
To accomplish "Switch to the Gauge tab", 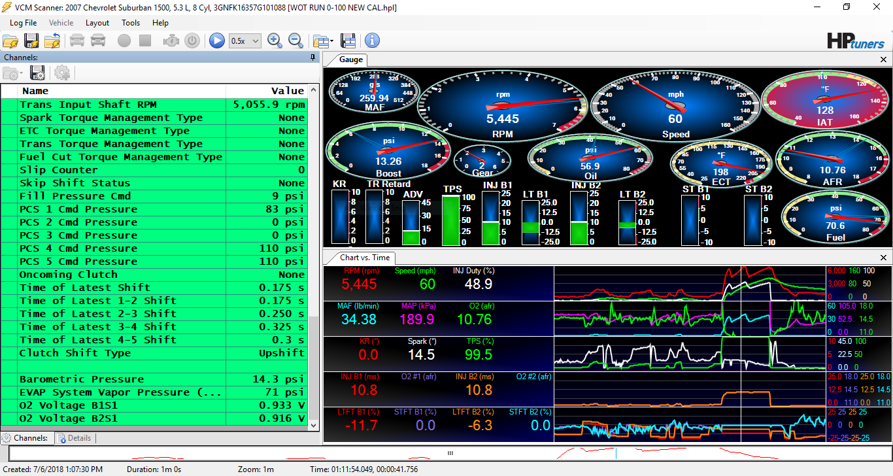I will point(350,59).
